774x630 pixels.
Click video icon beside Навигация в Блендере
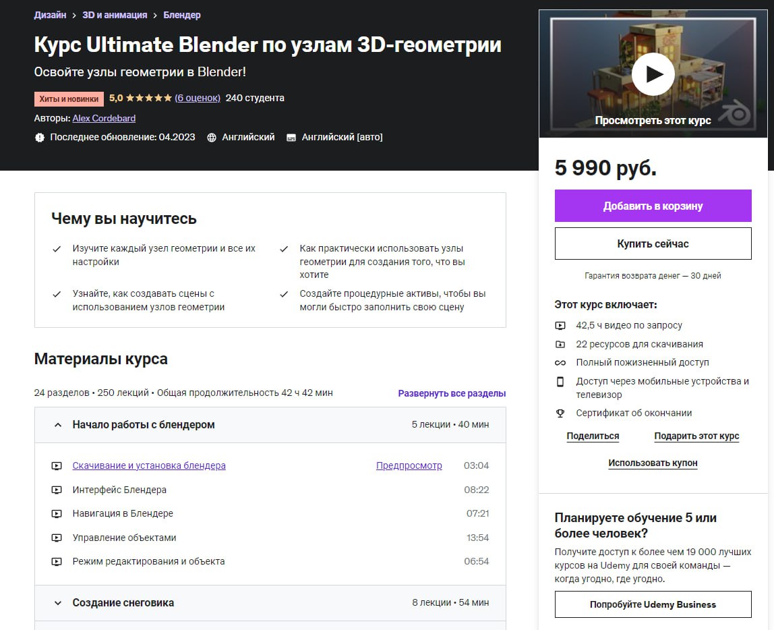[57, 514]
